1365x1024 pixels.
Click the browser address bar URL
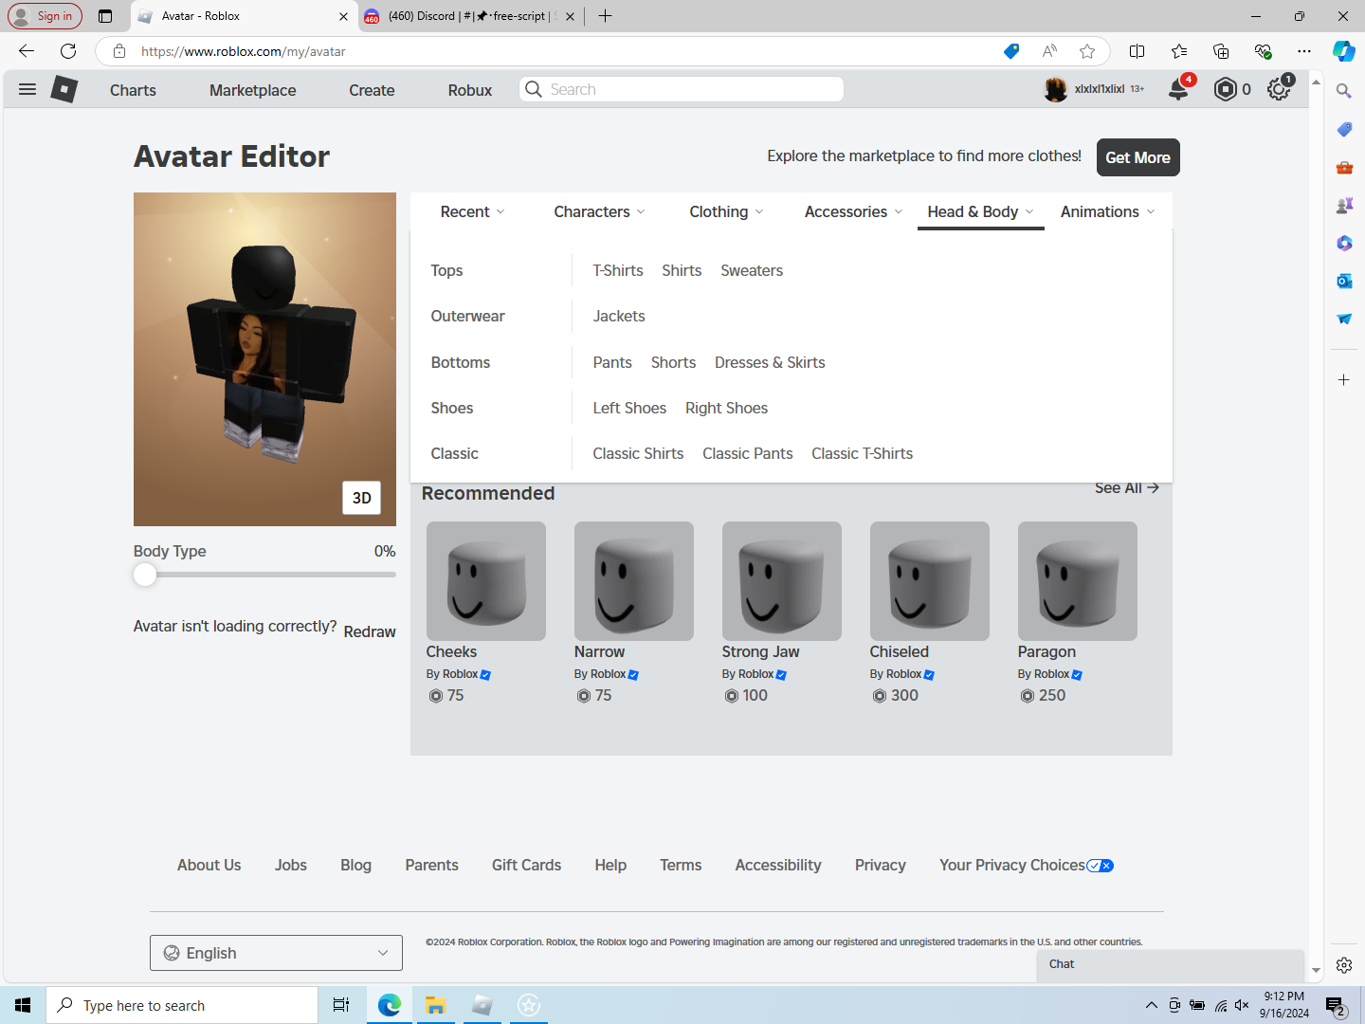[244, 51]
